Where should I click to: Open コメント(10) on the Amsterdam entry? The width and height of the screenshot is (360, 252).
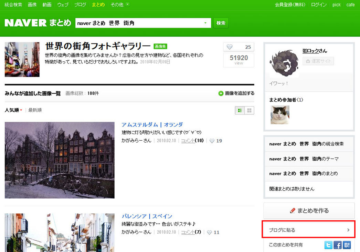[x=192, y=141]
